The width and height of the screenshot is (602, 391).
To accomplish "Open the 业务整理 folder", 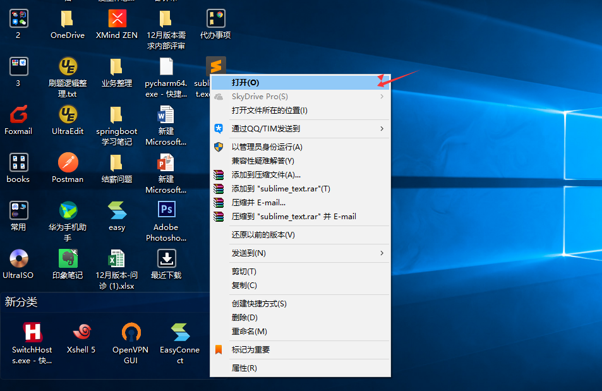I will 116,66.
